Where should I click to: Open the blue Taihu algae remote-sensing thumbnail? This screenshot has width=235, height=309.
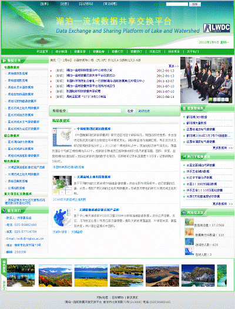tap(62, 218)
